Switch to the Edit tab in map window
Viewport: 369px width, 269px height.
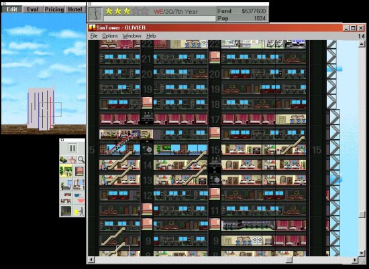[12, 9]
